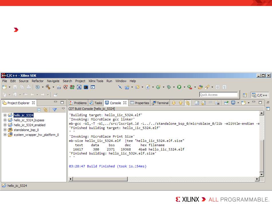The image size is (272, 204).
Task: Open the File menu
Action: coord(5,81)
